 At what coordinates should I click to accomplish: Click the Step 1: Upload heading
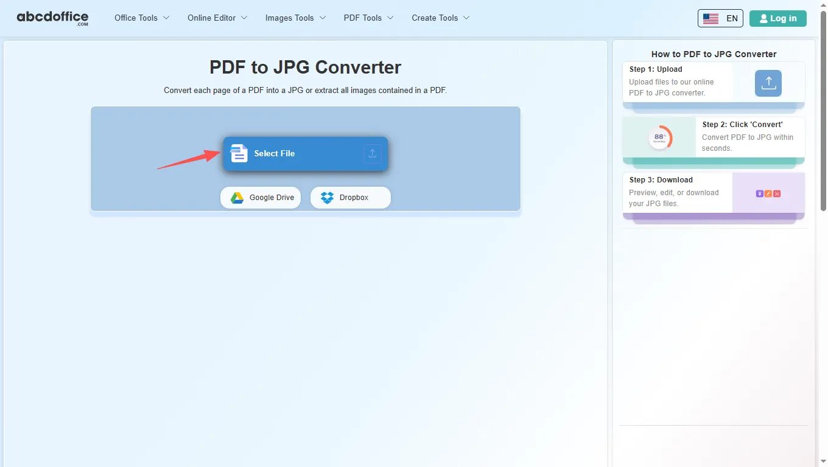pos(656,69)
